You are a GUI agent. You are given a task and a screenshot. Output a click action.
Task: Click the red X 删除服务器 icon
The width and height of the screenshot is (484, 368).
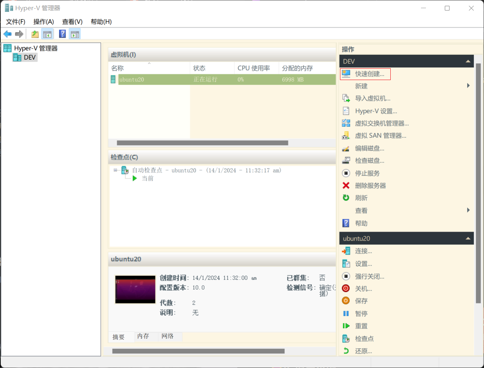click(x=346, y=185)
